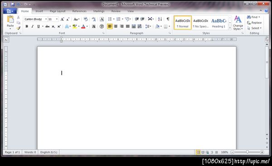Apply strikethrough formatting
The width and height of the screenshot is (272, 166).
(47, 26)
